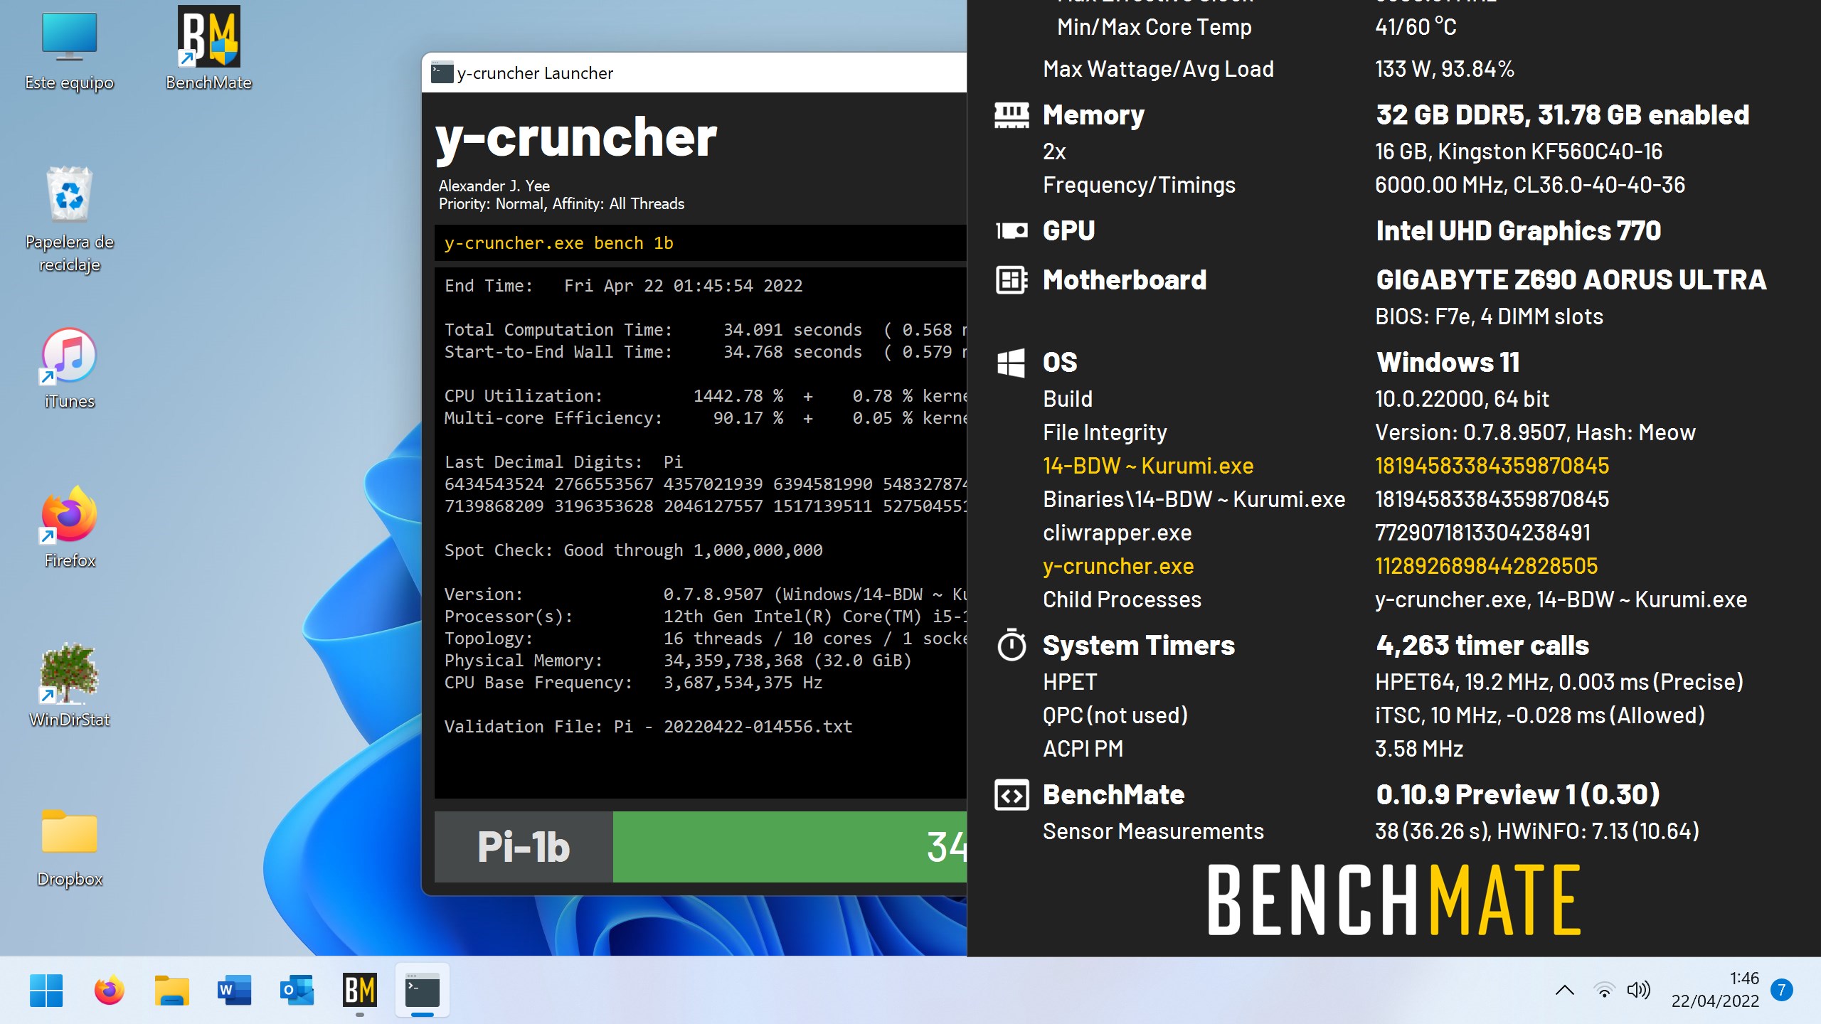
Task: Click y-cruncher Launcher taskbar icon
Action: point(422,991)
